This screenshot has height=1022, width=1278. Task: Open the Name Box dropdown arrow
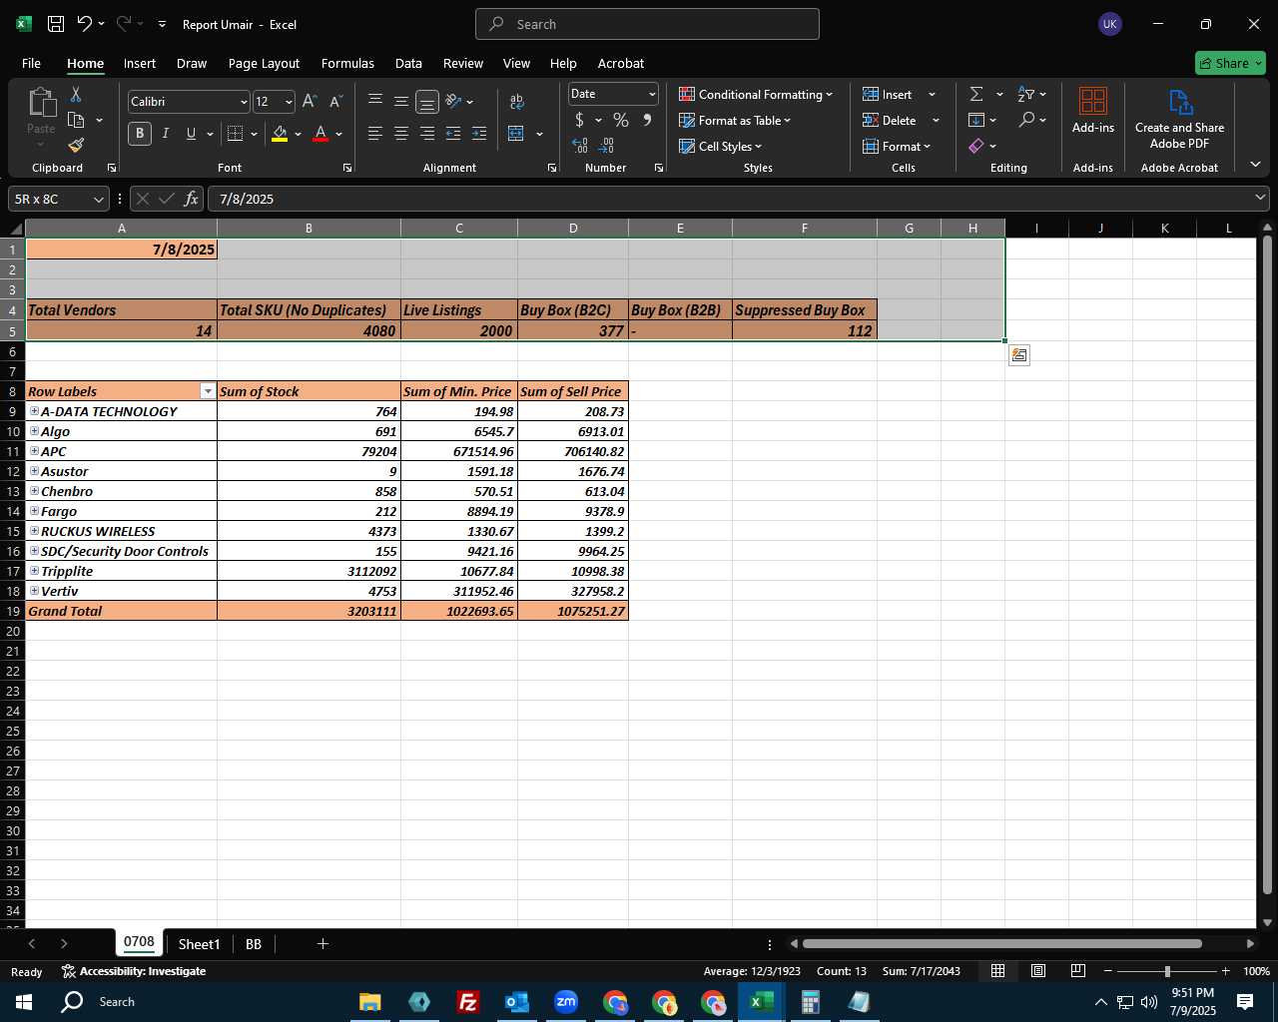[99, 199]
